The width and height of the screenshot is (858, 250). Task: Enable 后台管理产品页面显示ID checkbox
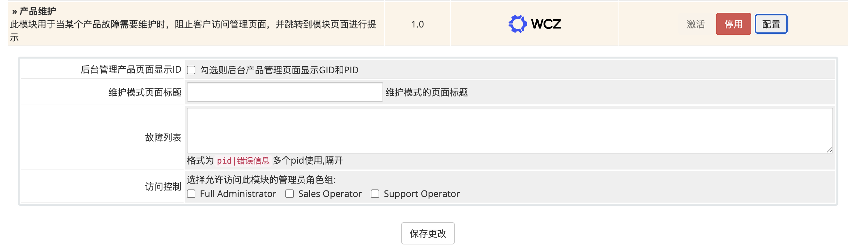pyautogui.click(x=191, y=70)
